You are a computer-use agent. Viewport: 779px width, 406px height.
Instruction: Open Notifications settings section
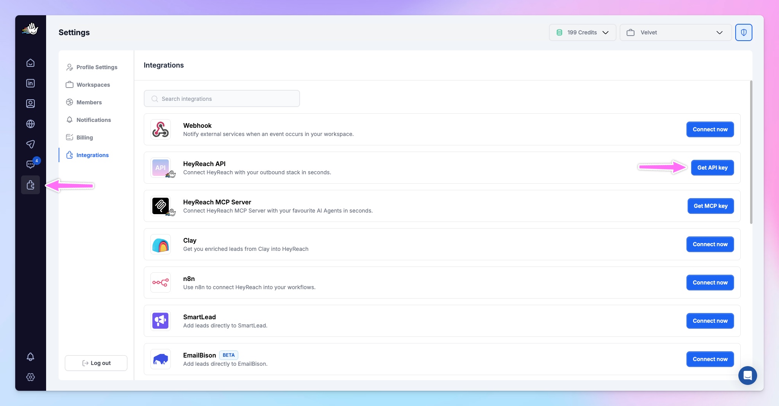(x=89, y=120)
